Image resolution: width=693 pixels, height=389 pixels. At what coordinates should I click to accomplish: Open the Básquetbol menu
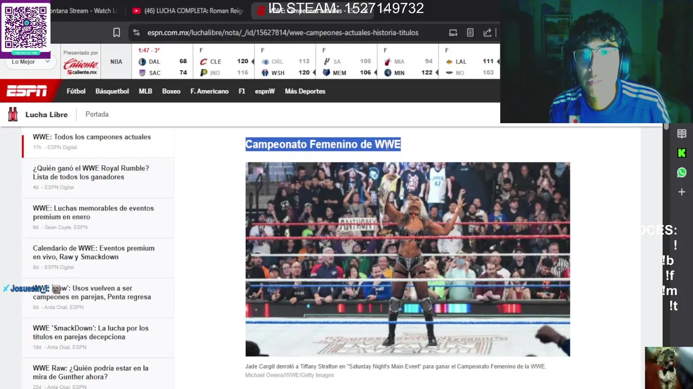pyautogui.click(x=112, y=91)
